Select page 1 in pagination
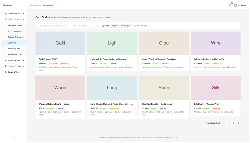Image resolution: width=250 pixels, height=143 pixels. click(x=228, y=123)
